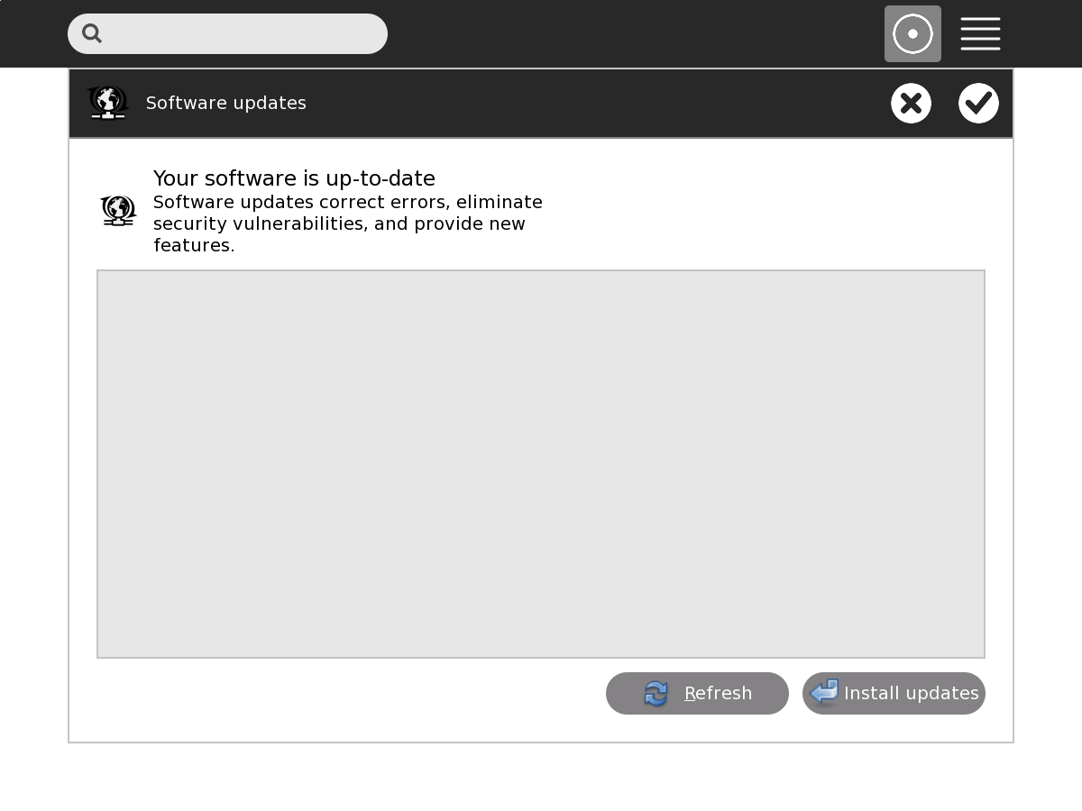Viewport: 1082px width, 811px height.
Task: Click the circular dot view button
Action: [x=912, y=34]
